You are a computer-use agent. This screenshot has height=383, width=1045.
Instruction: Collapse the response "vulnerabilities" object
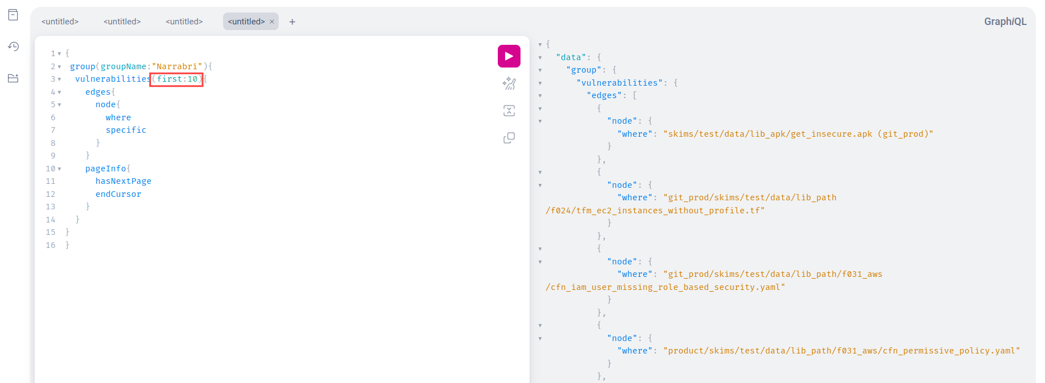pyautogui.click(x=540, y=83)
